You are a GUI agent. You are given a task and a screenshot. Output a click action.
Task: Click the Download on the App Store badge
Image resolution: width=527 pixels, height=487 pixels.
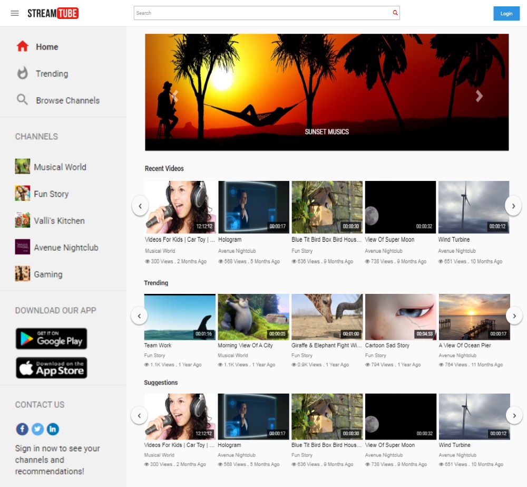[52, 368]
